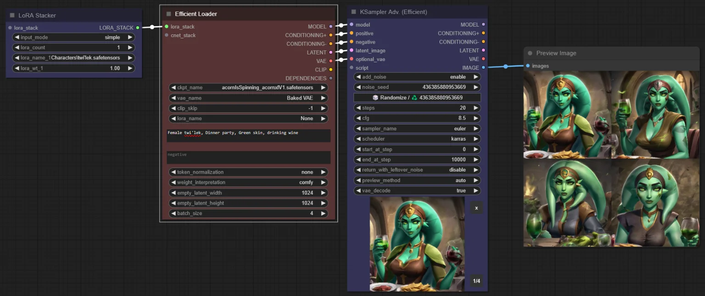Toggle return_with_leftover_noise setting
The image size is (705, 296).
pyautogui.click(x=417, y=170)
